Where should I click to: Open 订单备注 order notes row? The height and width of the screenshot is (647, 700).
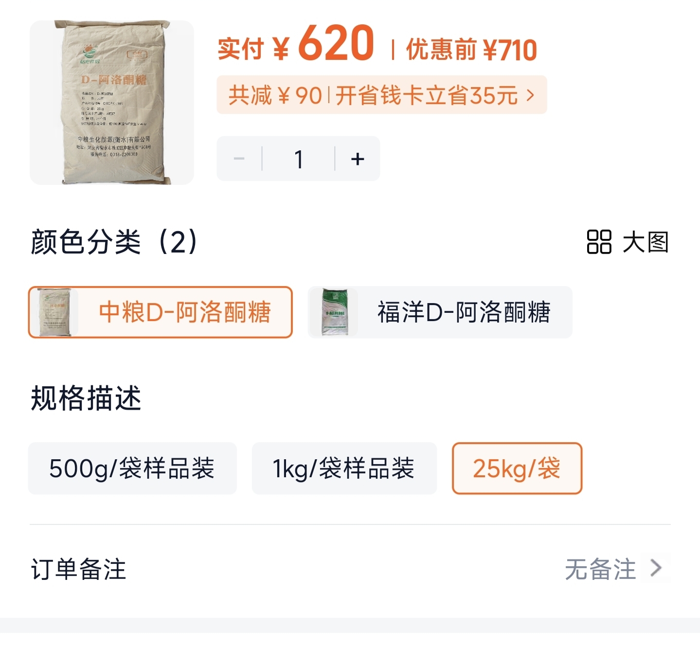(x=350, y=569)
